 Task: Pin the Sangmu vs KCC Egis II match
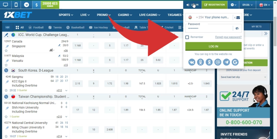(7, 82)
